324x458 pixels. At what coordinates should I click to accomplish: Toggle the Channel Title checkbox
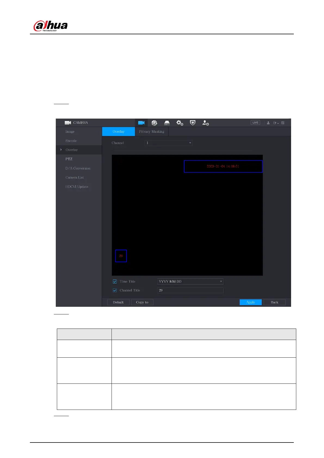click(x=115, y=290)
